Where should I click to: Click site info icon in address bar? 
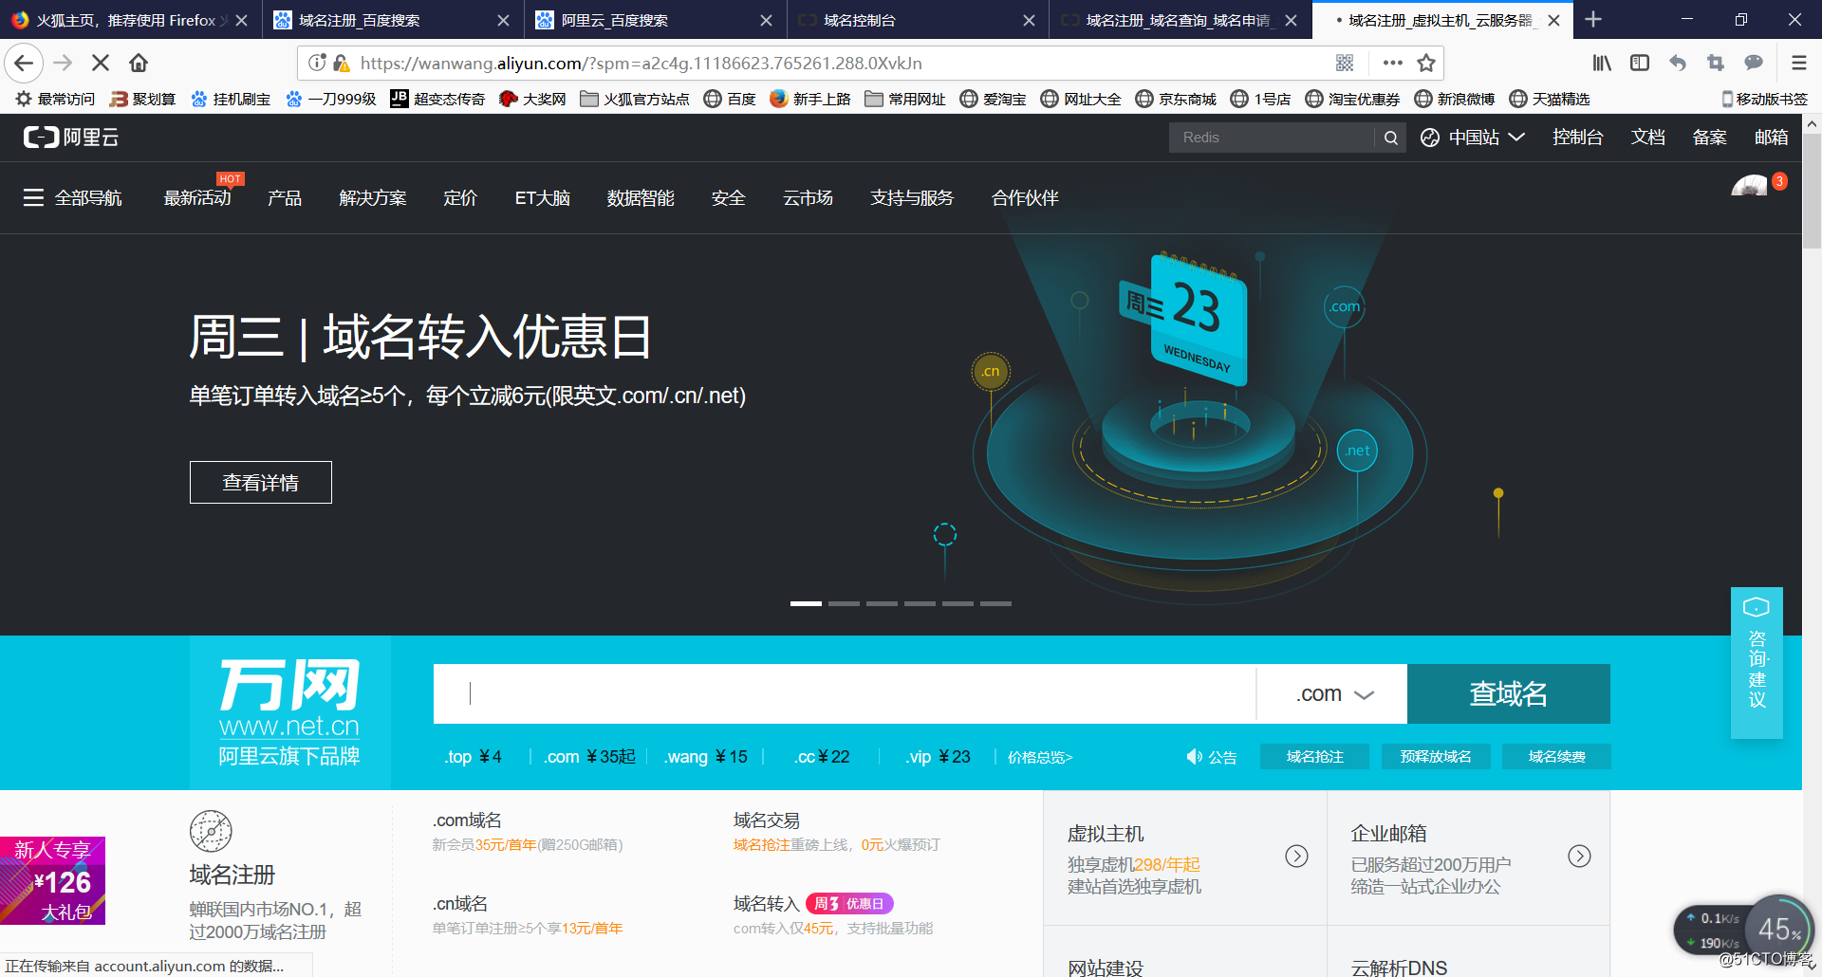317,63
